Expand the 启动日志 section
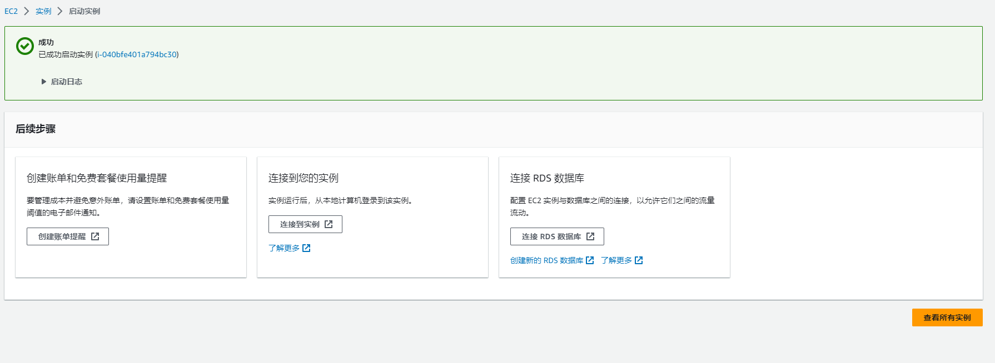 (62, 82)
